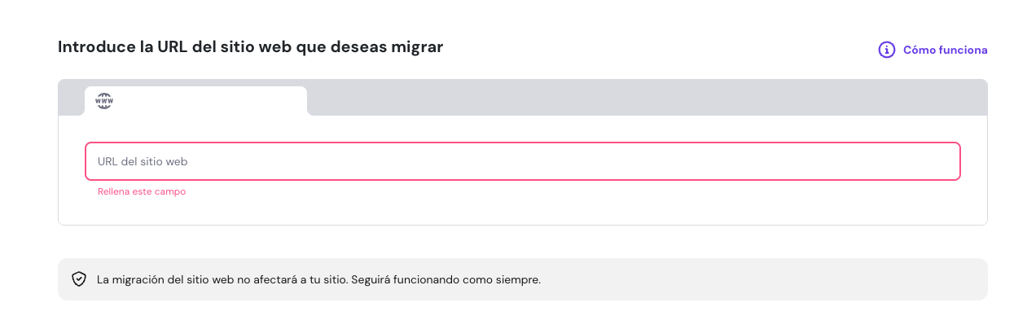Click the right side of the gray notice banner

pos(814,279)
